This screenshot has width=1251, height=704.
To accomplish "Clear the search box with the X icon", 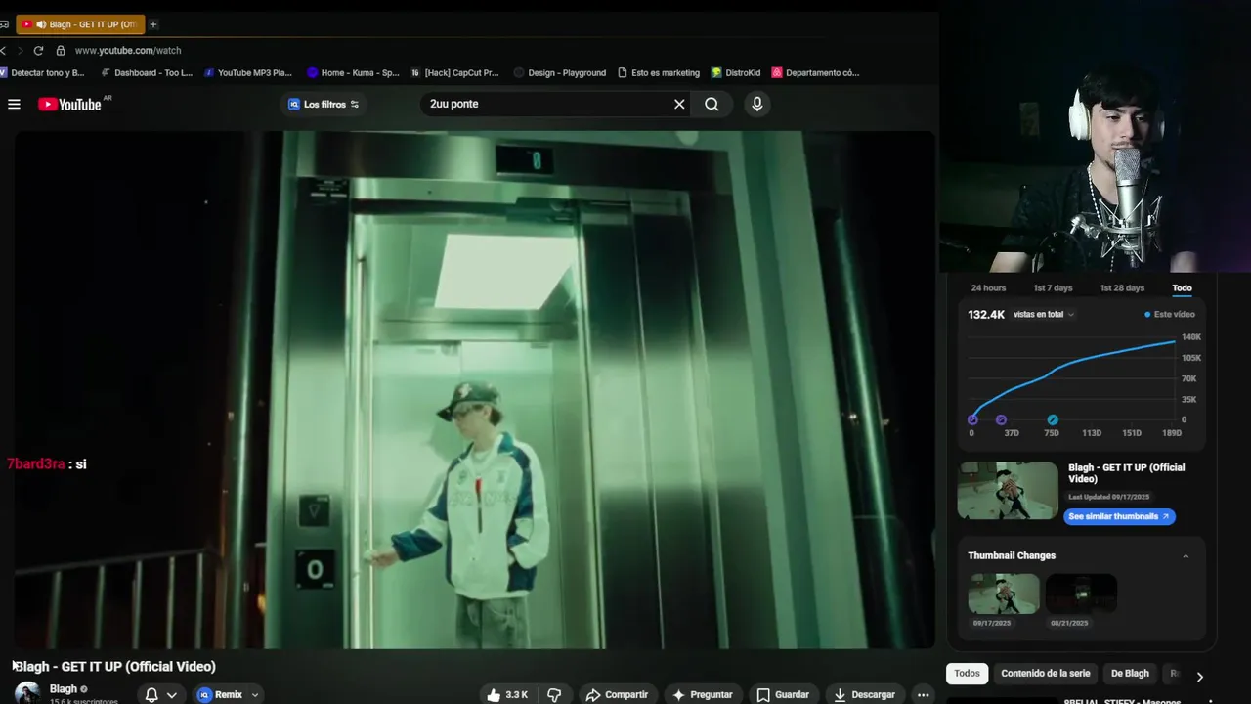I will [x=679, y=104].
